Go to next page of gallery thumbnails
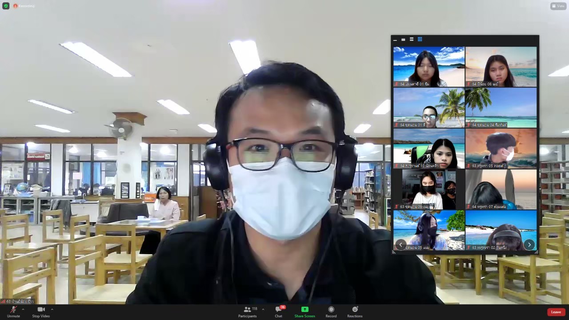569x320 pixels. pyautogui.click(x=529, y=244)
